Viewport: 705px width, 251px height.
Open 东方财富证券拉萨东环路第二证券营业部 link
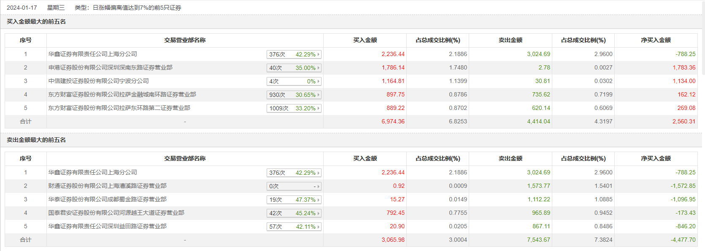pos(119,108)
